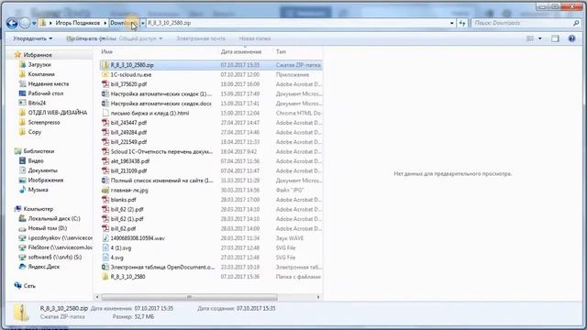Open the view options dropdown arrow

click(540, 38)
